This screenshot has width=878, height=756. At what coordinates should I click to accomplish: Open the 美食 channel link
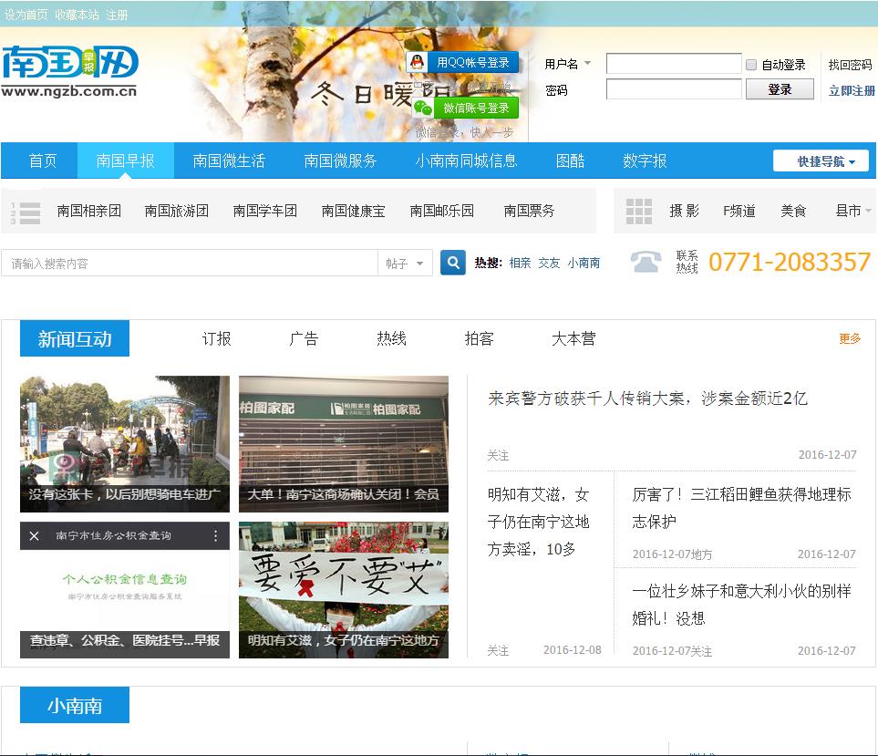tap(793, 212)
